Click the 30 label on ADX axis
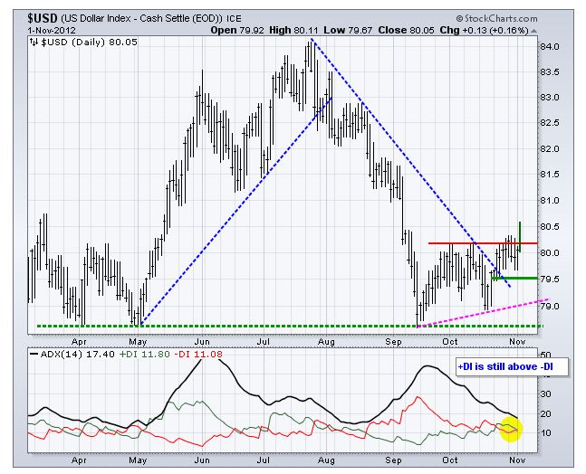The width and height of the screenshot is (586, 474). click(x=546, y=393)
